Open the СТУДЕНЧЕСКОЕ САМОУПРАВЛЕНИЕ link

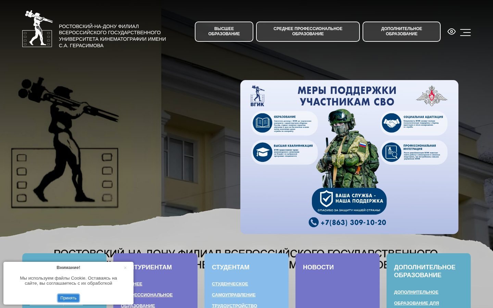click(234, 289)
